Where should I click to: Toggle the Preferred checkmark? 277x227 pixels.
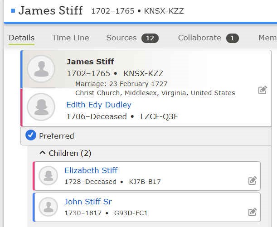tap(31, 135)
